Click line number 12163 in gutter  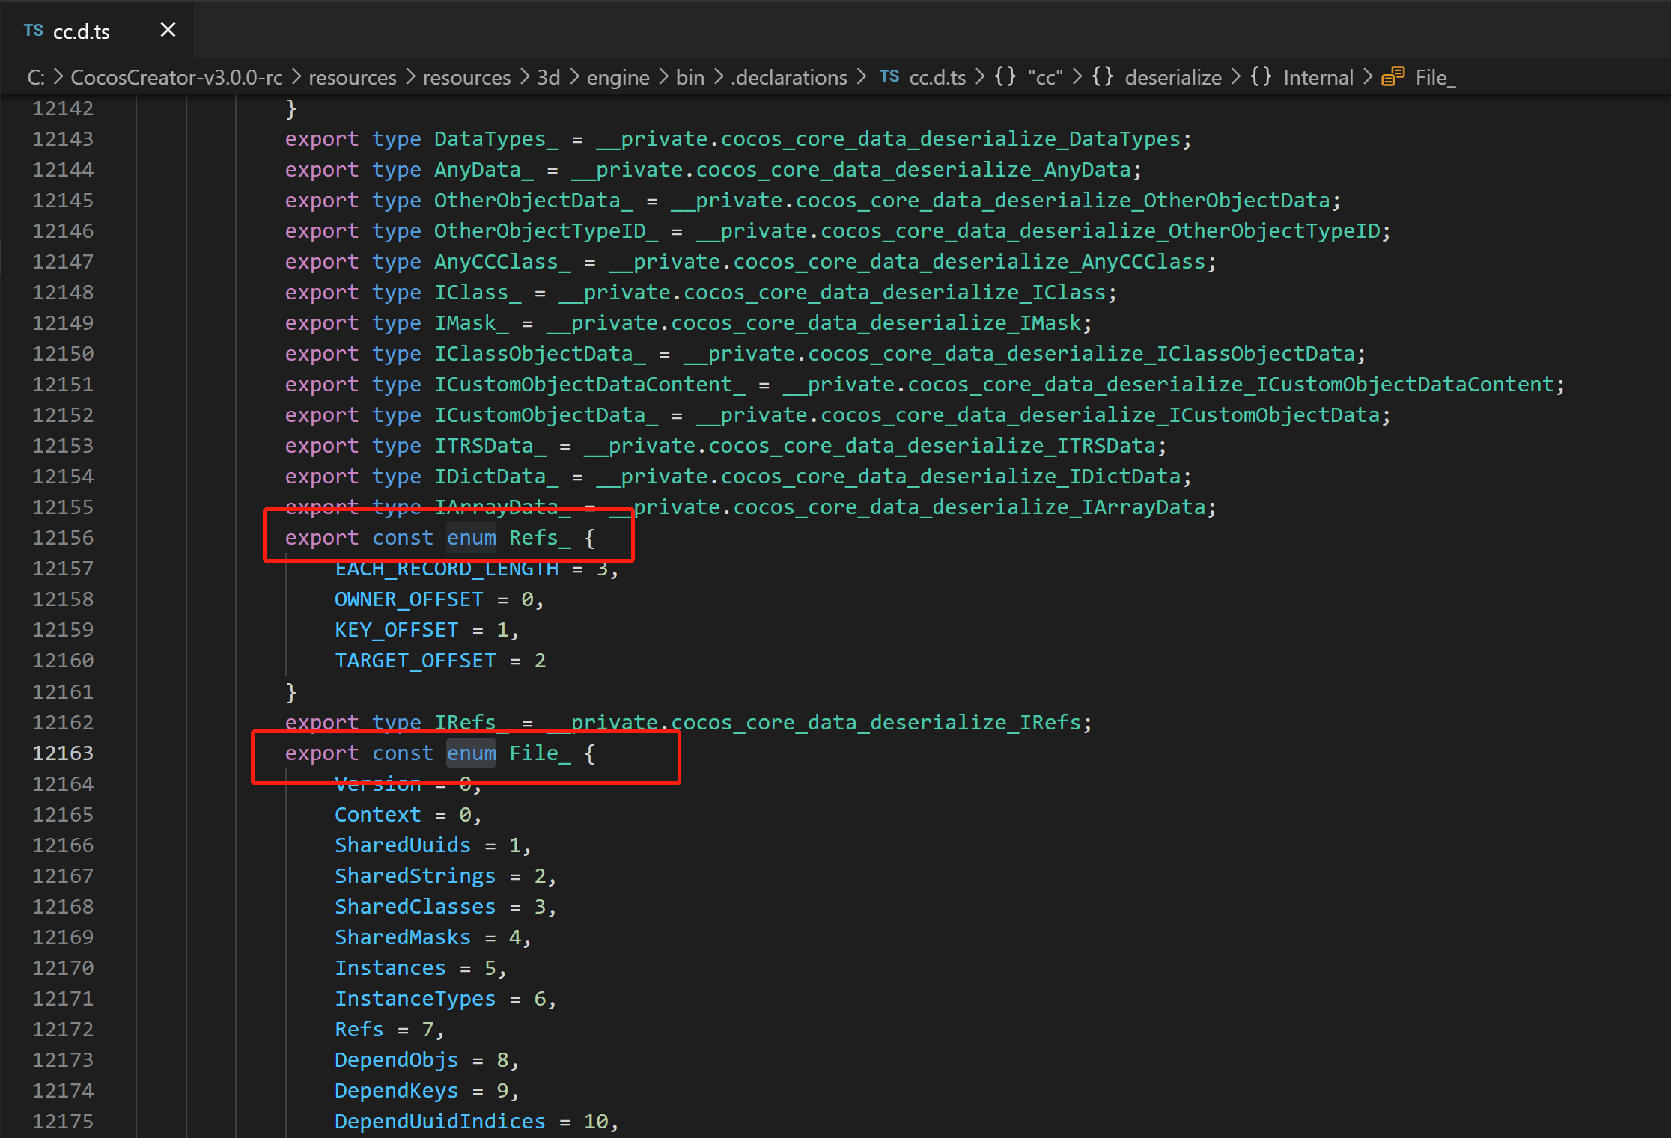[x=63, y=753]
